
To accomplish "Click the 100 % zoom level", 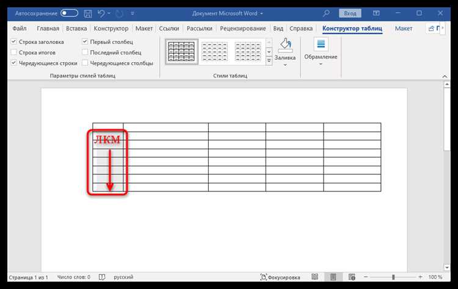I will [x=435, y=277].
